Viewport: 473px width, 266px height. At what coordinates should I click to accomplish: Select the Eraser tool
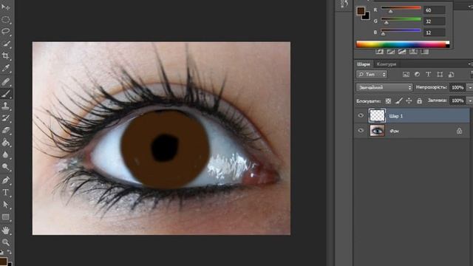[5, 130]
